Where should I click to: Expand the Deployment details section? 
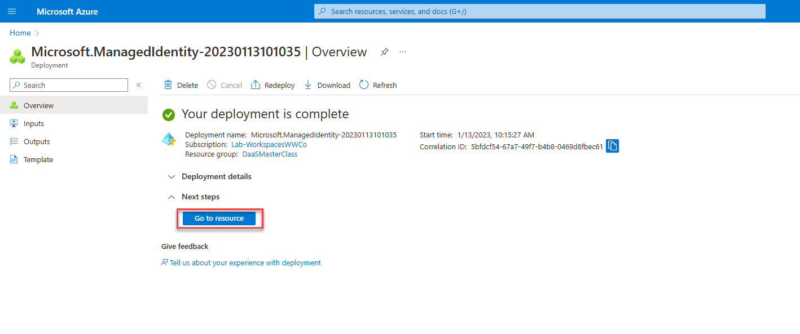[x=210, y=176]
